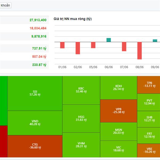Click the 07/06 date axis label

(124, 67)
